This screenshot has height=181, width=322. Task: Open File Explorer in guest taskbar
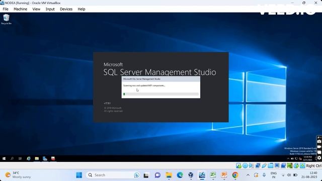coord(37,158)
